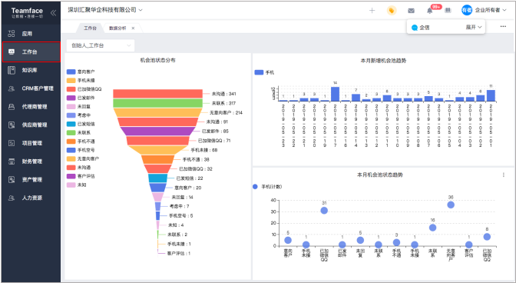Click the scatter point labeled 31
Screen dimensions: 516x283
click(324, 210)
